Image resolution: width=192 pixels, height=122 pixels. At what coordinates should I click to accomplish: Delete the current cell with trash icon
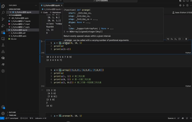click(x=186, y=39)
